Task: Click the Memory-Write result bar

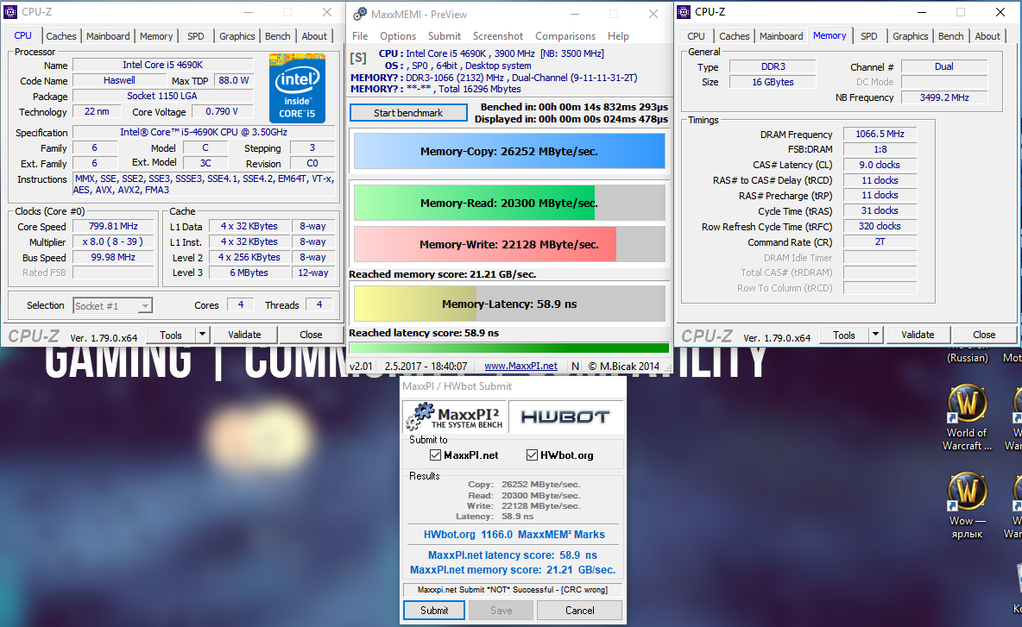Action: pos(509,244)
